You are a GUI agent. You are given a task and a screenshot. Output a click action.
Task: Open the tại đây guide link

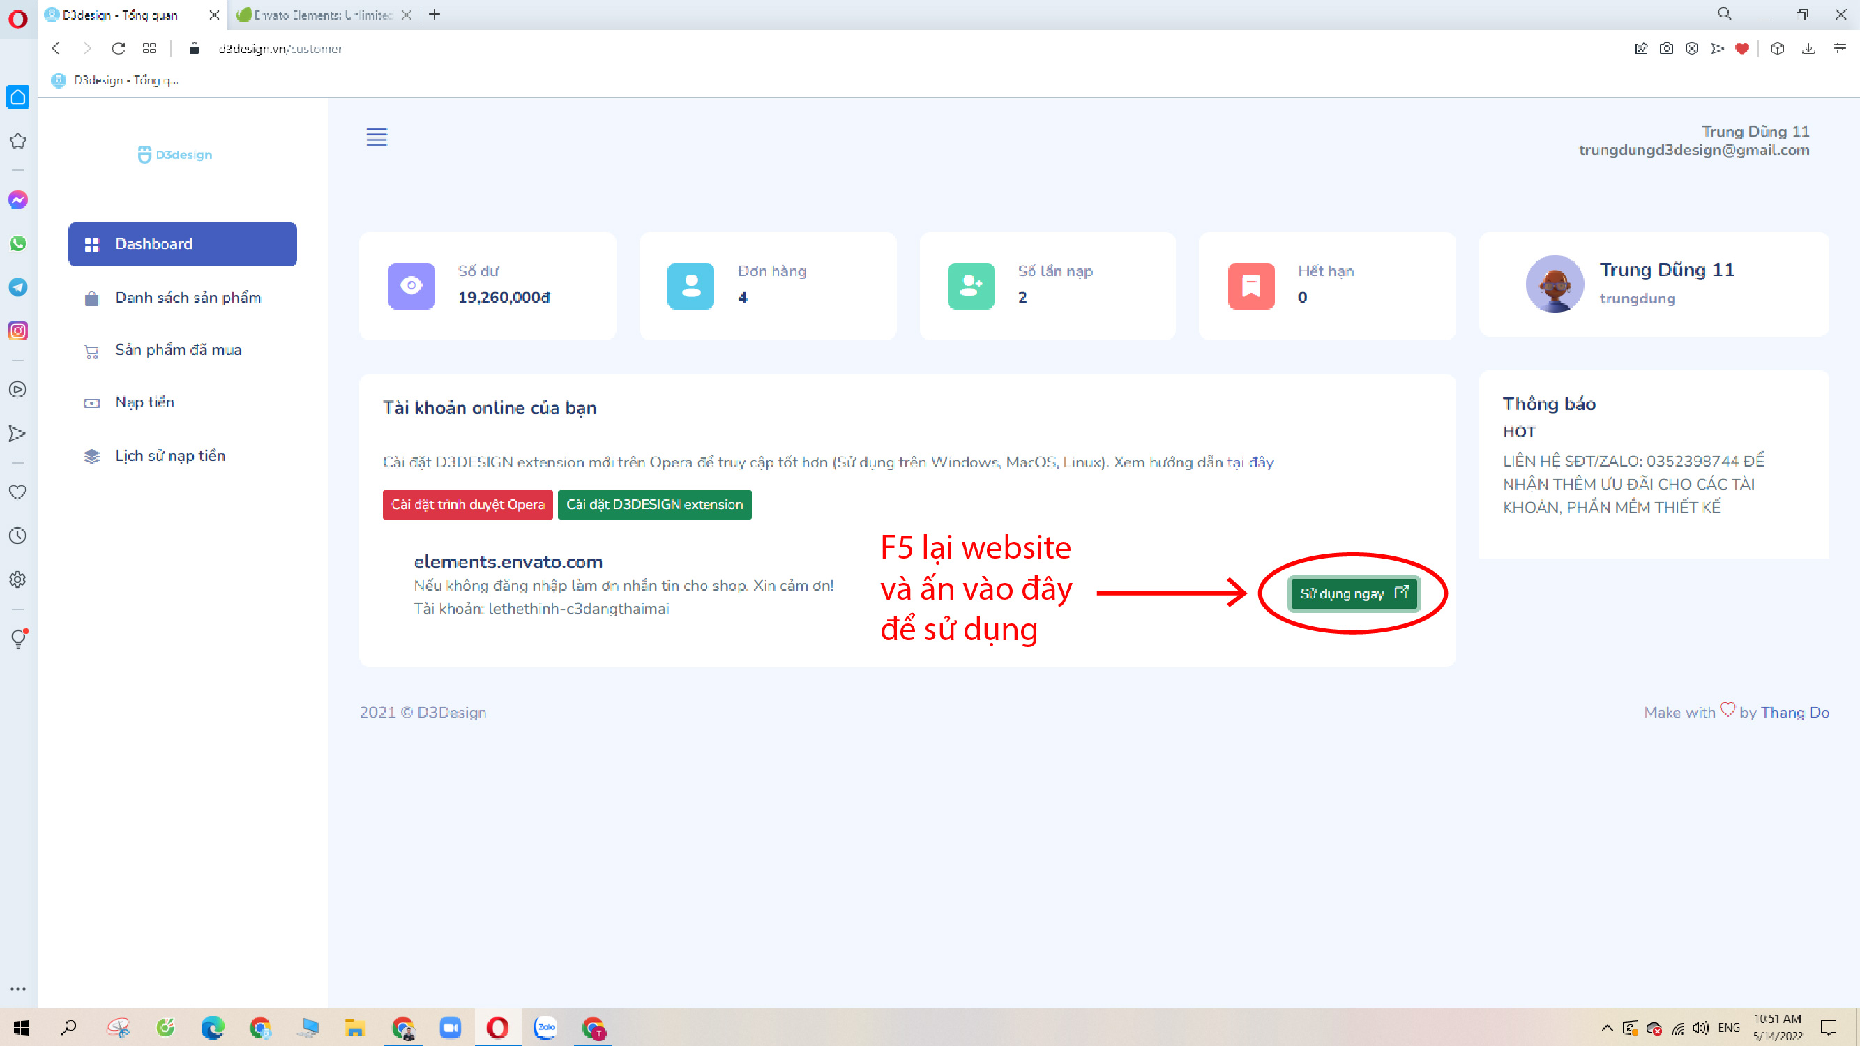1250,462
